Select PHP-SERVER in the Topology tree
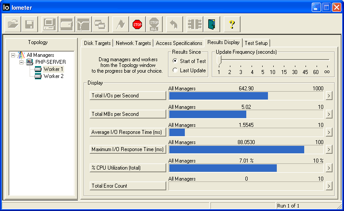Screen dimensions: 344x211 50,62
